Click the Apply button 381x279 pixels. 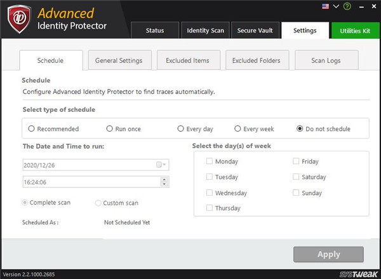click(x=328, y=254)
